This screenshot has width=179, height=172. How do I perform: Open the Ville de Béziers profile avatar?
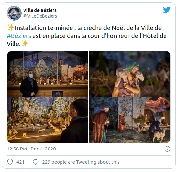point(14,13)
